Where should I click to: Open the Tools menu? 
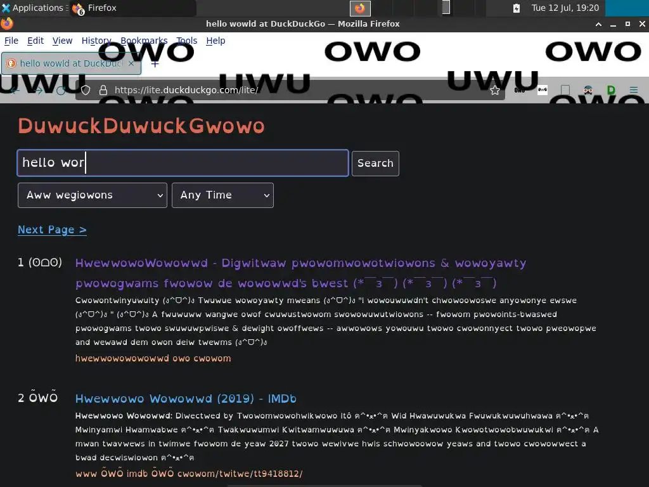click(x=186, y=41)
